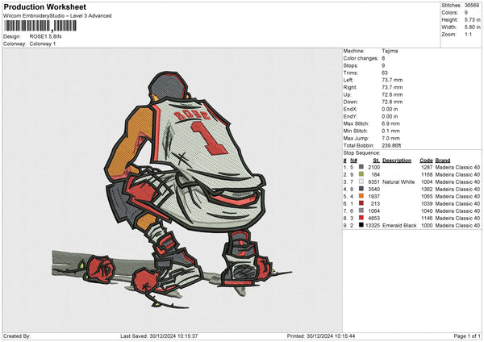Viewport: 484px width, 342px height.
Task: Pick the Natural White color swatch
Action: [361, 181]
